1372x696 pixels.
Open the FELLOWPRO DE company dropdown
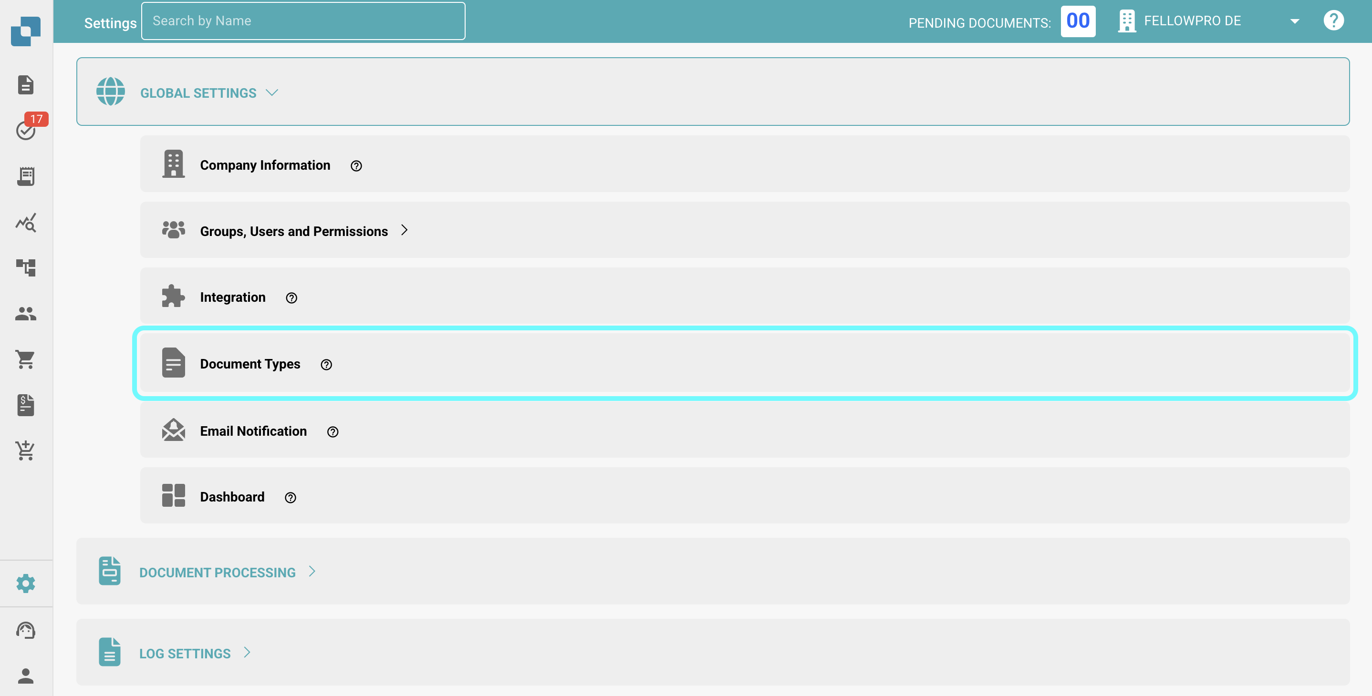1294,21
